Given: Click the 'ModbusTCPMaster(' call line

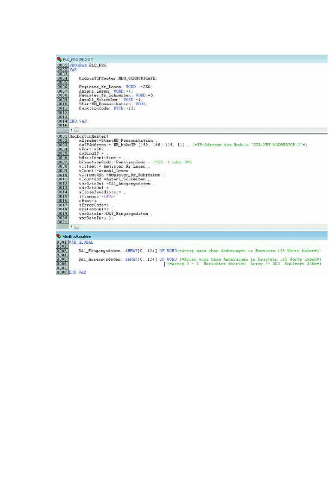Looking at the screenshot, I should coord(89,136).
